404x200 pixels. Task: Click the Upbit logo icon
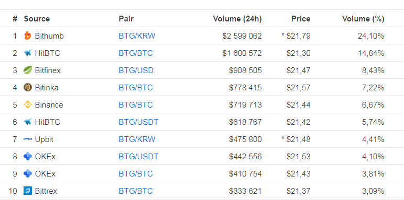(28, 139)
